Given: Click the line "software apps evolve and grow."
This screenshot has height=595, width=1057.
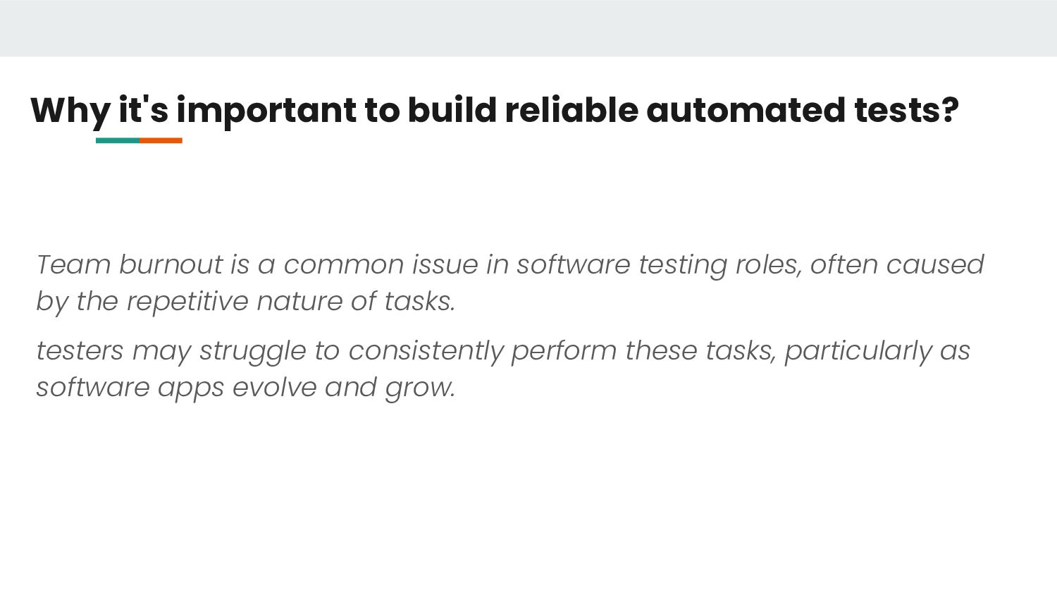Looking at the screenshot, I should pos(245,388).
